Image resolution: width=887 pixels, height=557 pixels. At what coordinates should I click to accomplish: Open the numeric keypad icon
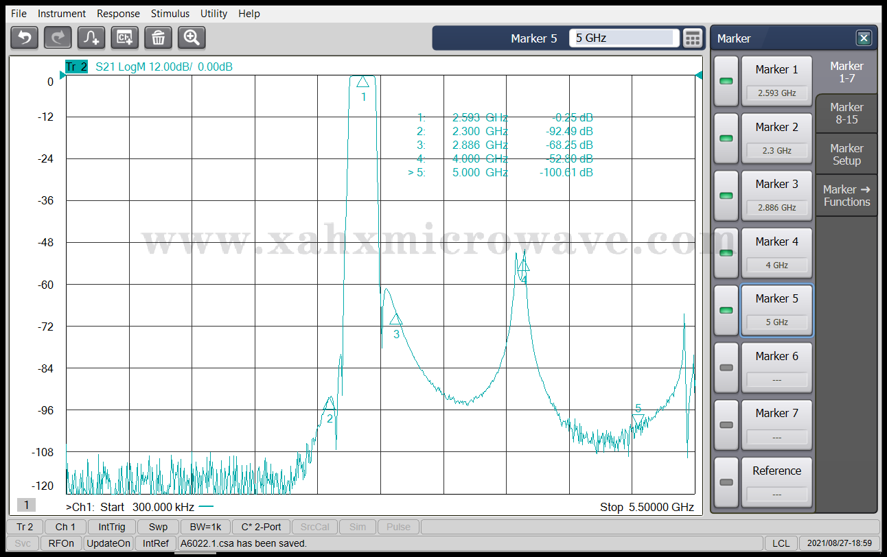(x=693, y=38)
